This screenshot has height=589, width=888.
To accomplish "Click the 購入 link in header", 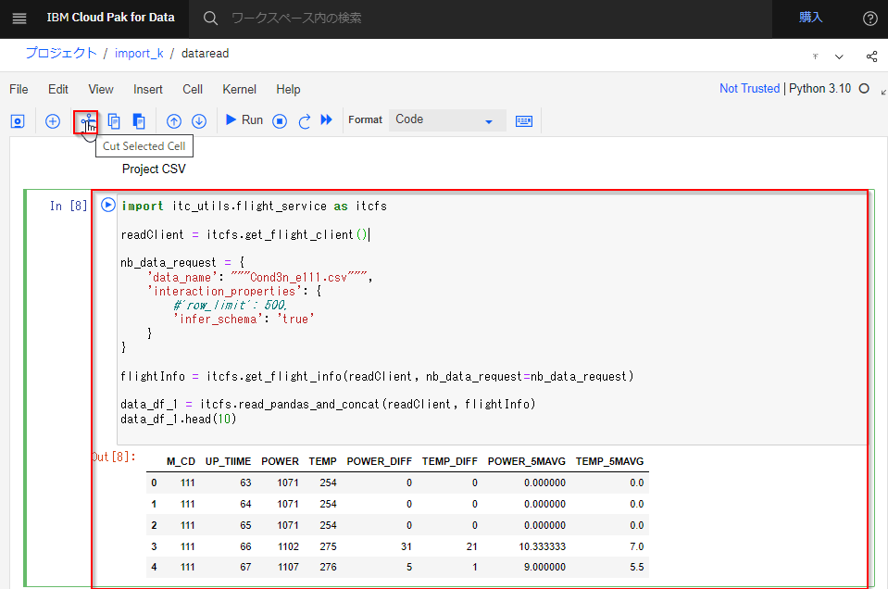I will (810, 18).
